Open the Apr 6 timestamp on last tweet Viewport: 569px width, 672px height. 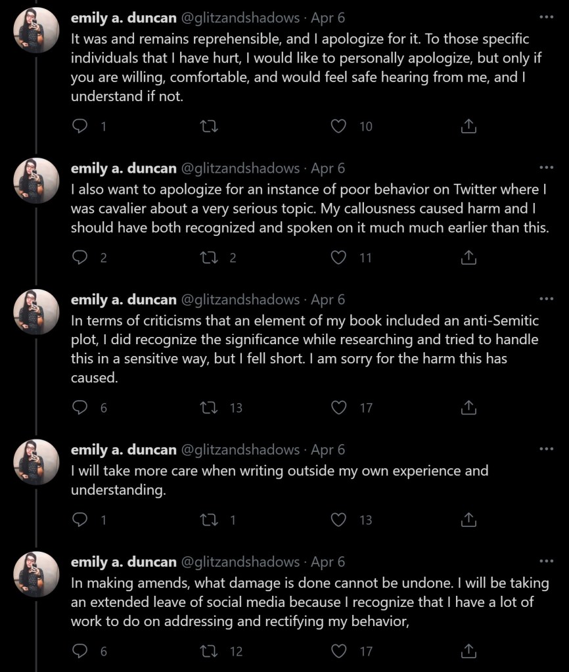(x=328, y=562)
